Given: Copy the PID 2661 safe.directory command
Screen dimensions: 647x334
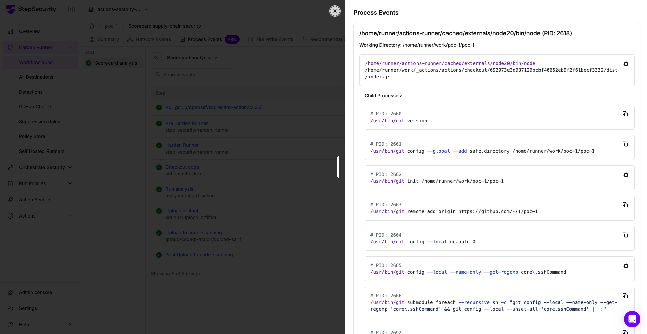Looking at the screenshot, I should [625, 144].
